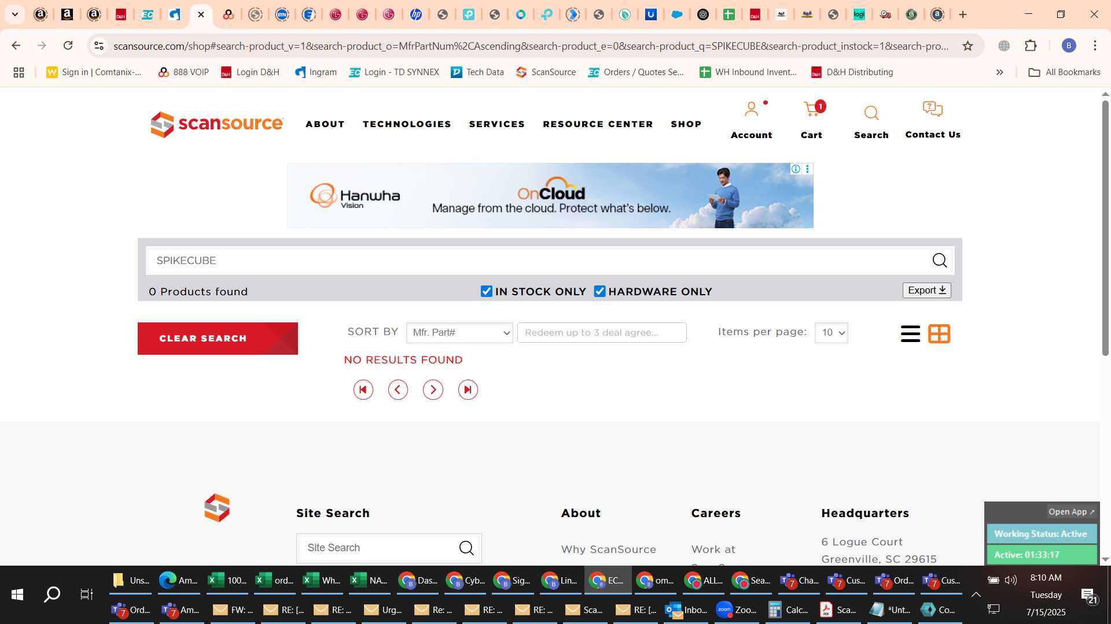Open the Sort By Mfr. Part# dropdown
Image resolution: width=1111 pixels, height=624 pixels.
(x=459, y=333)
